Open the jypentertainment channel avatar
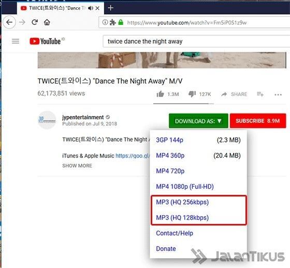 (x=47, y=120)
